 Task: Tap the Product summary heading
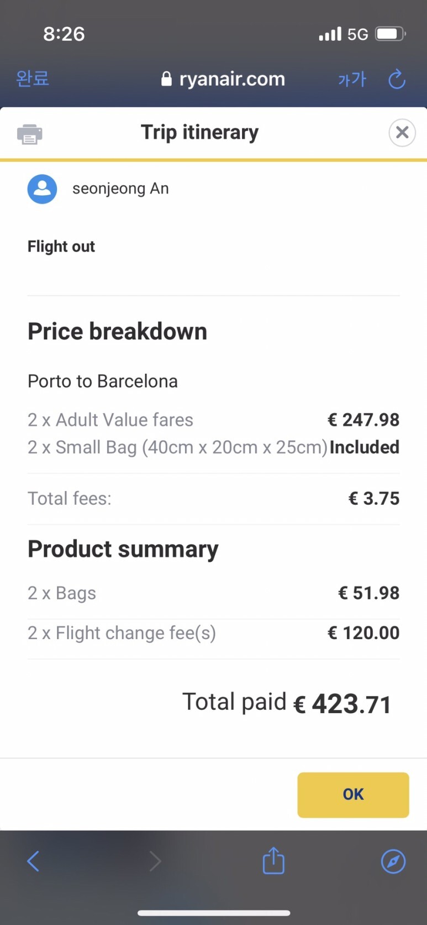[123, 549]
